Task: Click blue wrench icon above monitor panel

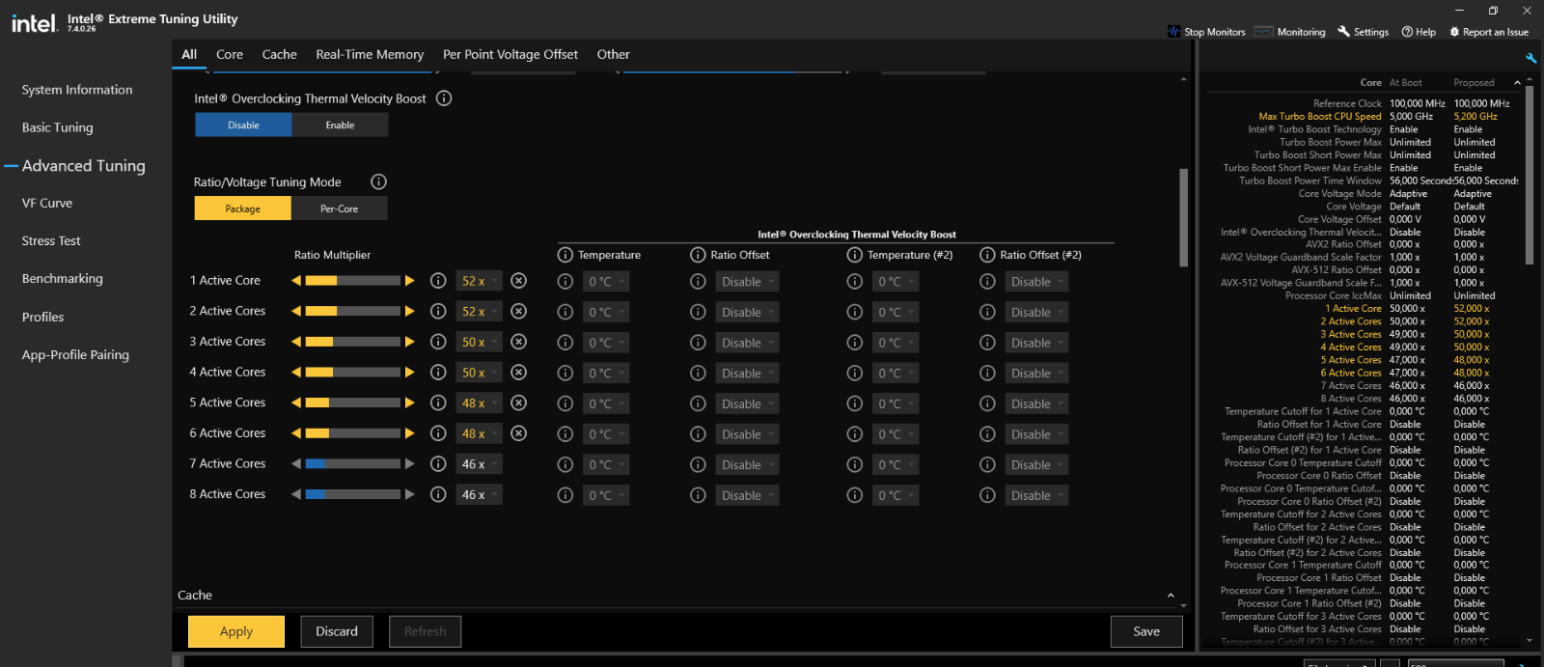Action: [1530, 58]
